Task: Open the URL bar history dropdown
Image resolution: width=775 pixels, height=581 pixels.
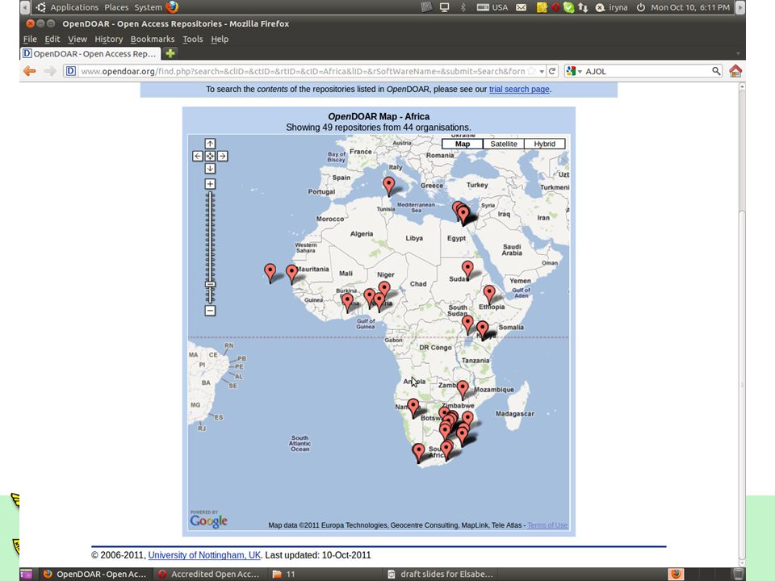Action: (542, 71)
